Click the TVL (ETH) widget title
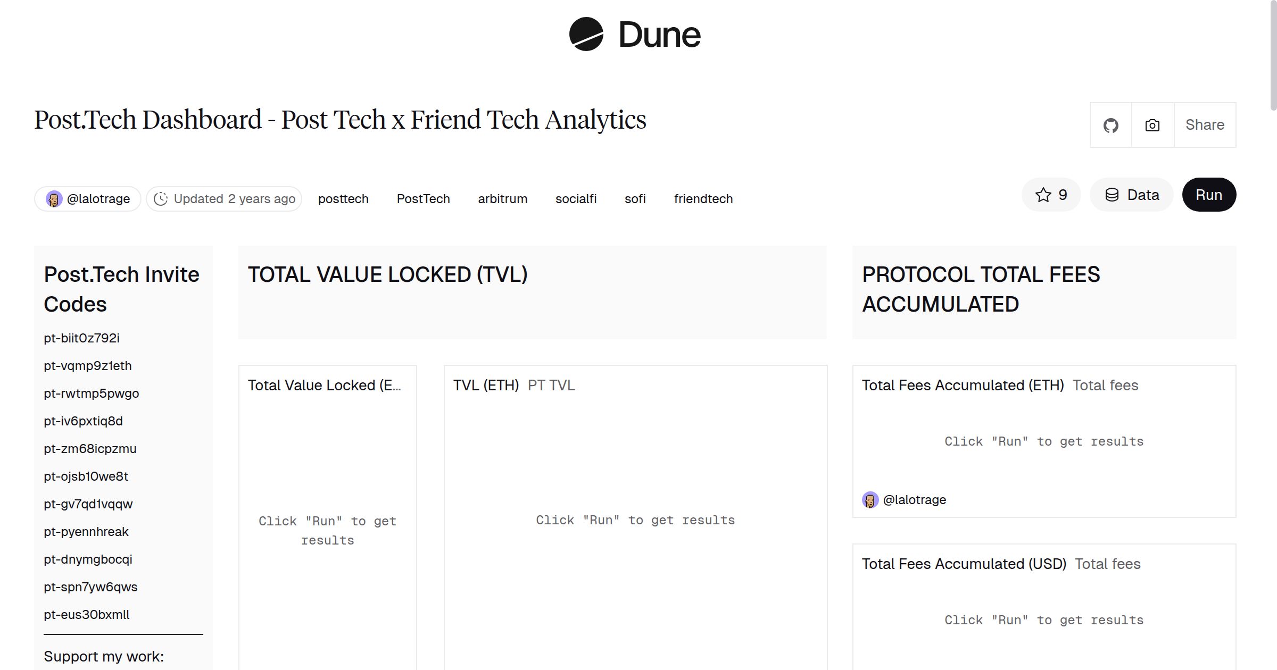Viewport: 1277px width, 670px height. point(486,385)
